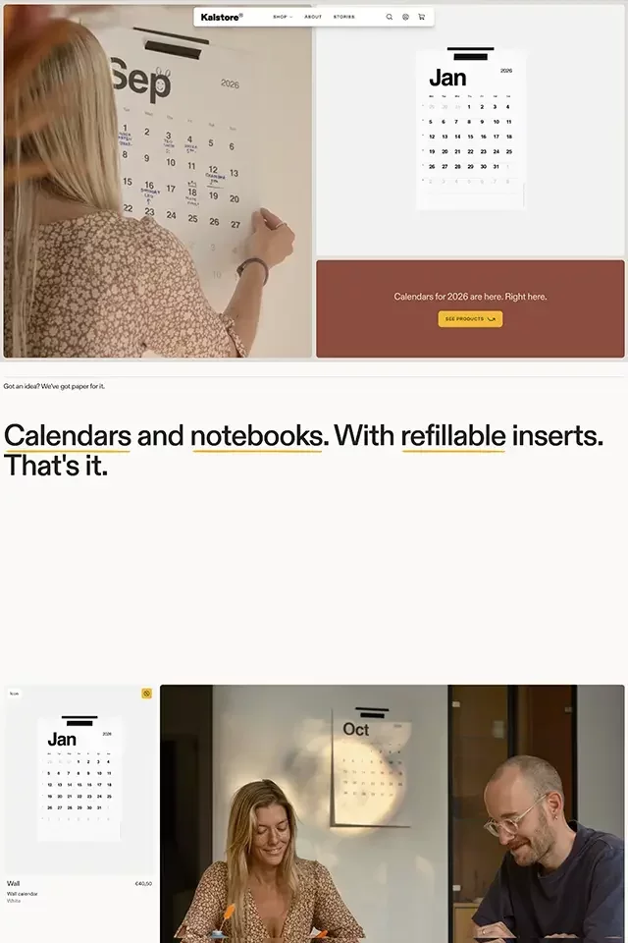Click the Wall product title

[x=13, y=883]
